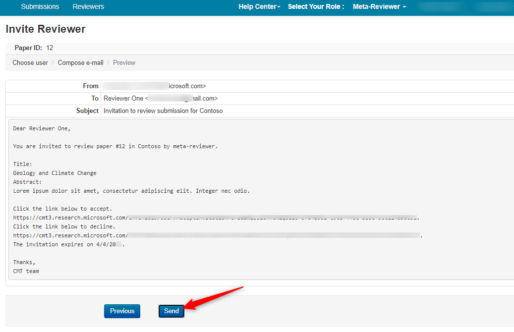Click the 'Invite Reviewer' page heading
This screenshot has height=332, width=514.
tap(46, 29)
